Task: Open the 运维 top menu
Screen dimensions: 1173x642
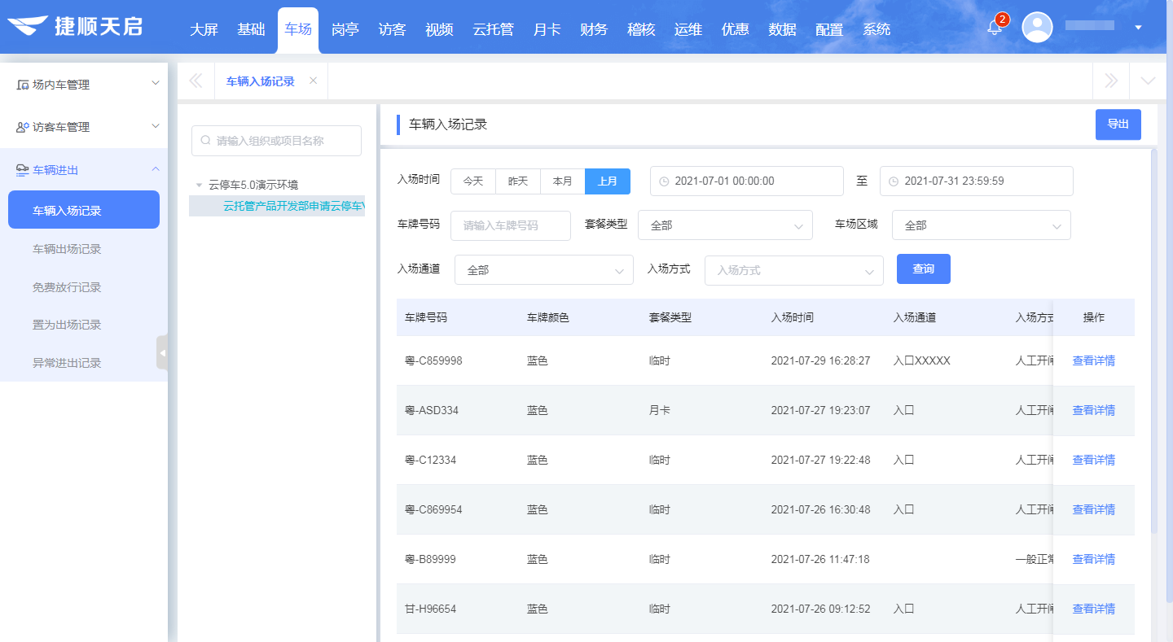Action: click(x=688, y=30)
